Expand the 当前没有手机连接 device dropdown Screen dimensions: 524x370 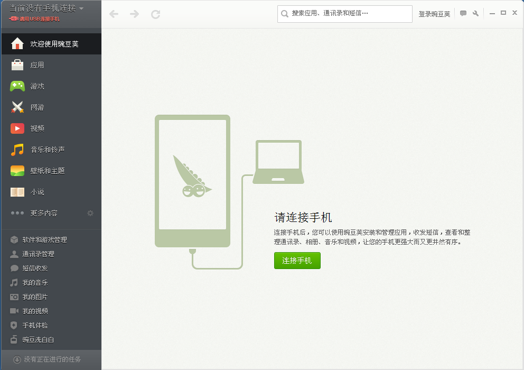(x=46, y=8)
